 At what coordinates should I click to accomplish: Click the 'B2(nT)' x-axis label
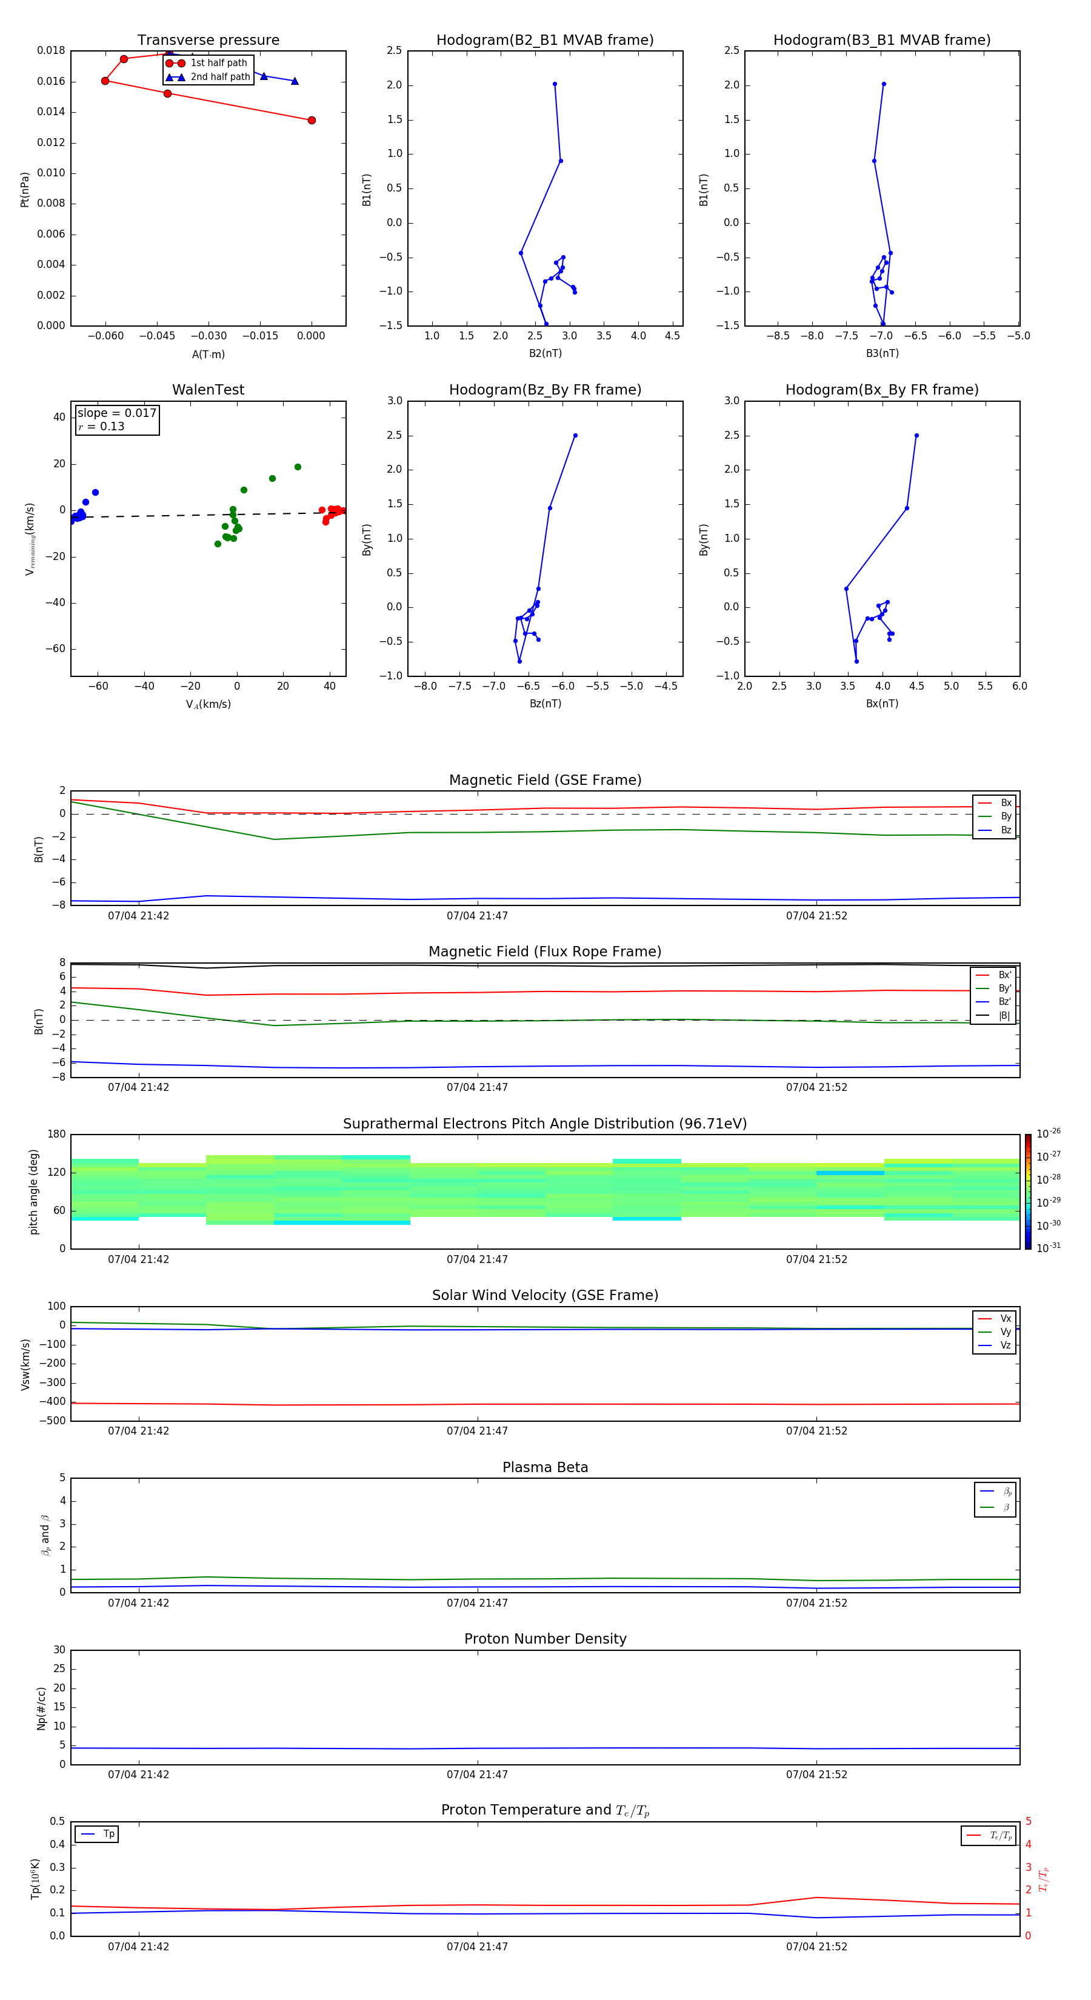[x=545, y=353]
